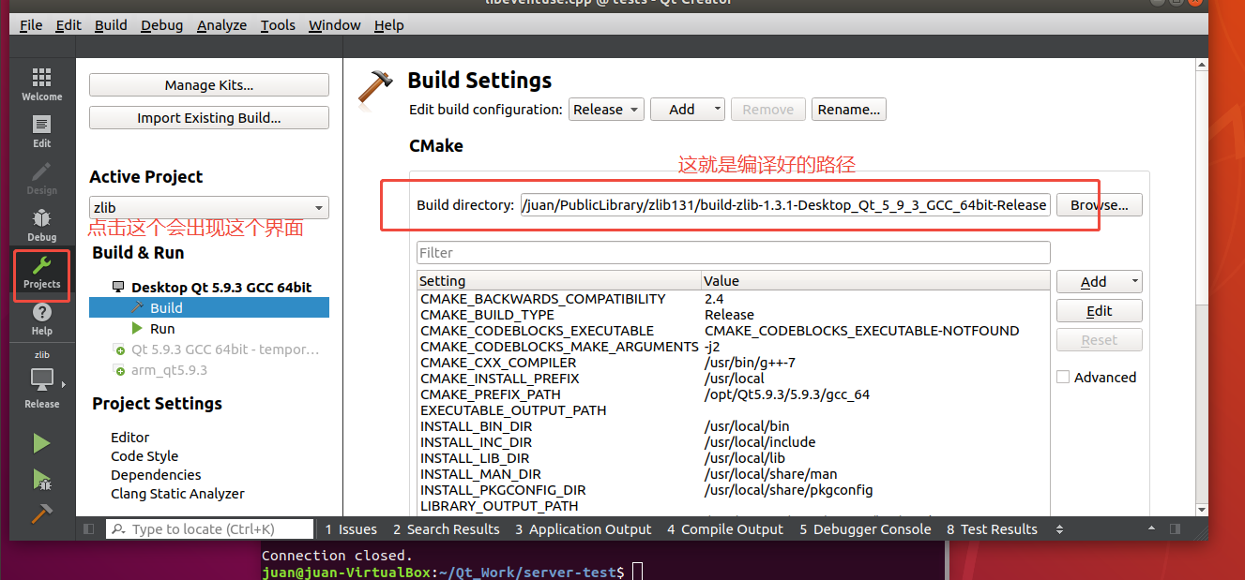Switch to Edit mode
1245x580 pixels.
(x=41, y=131)
